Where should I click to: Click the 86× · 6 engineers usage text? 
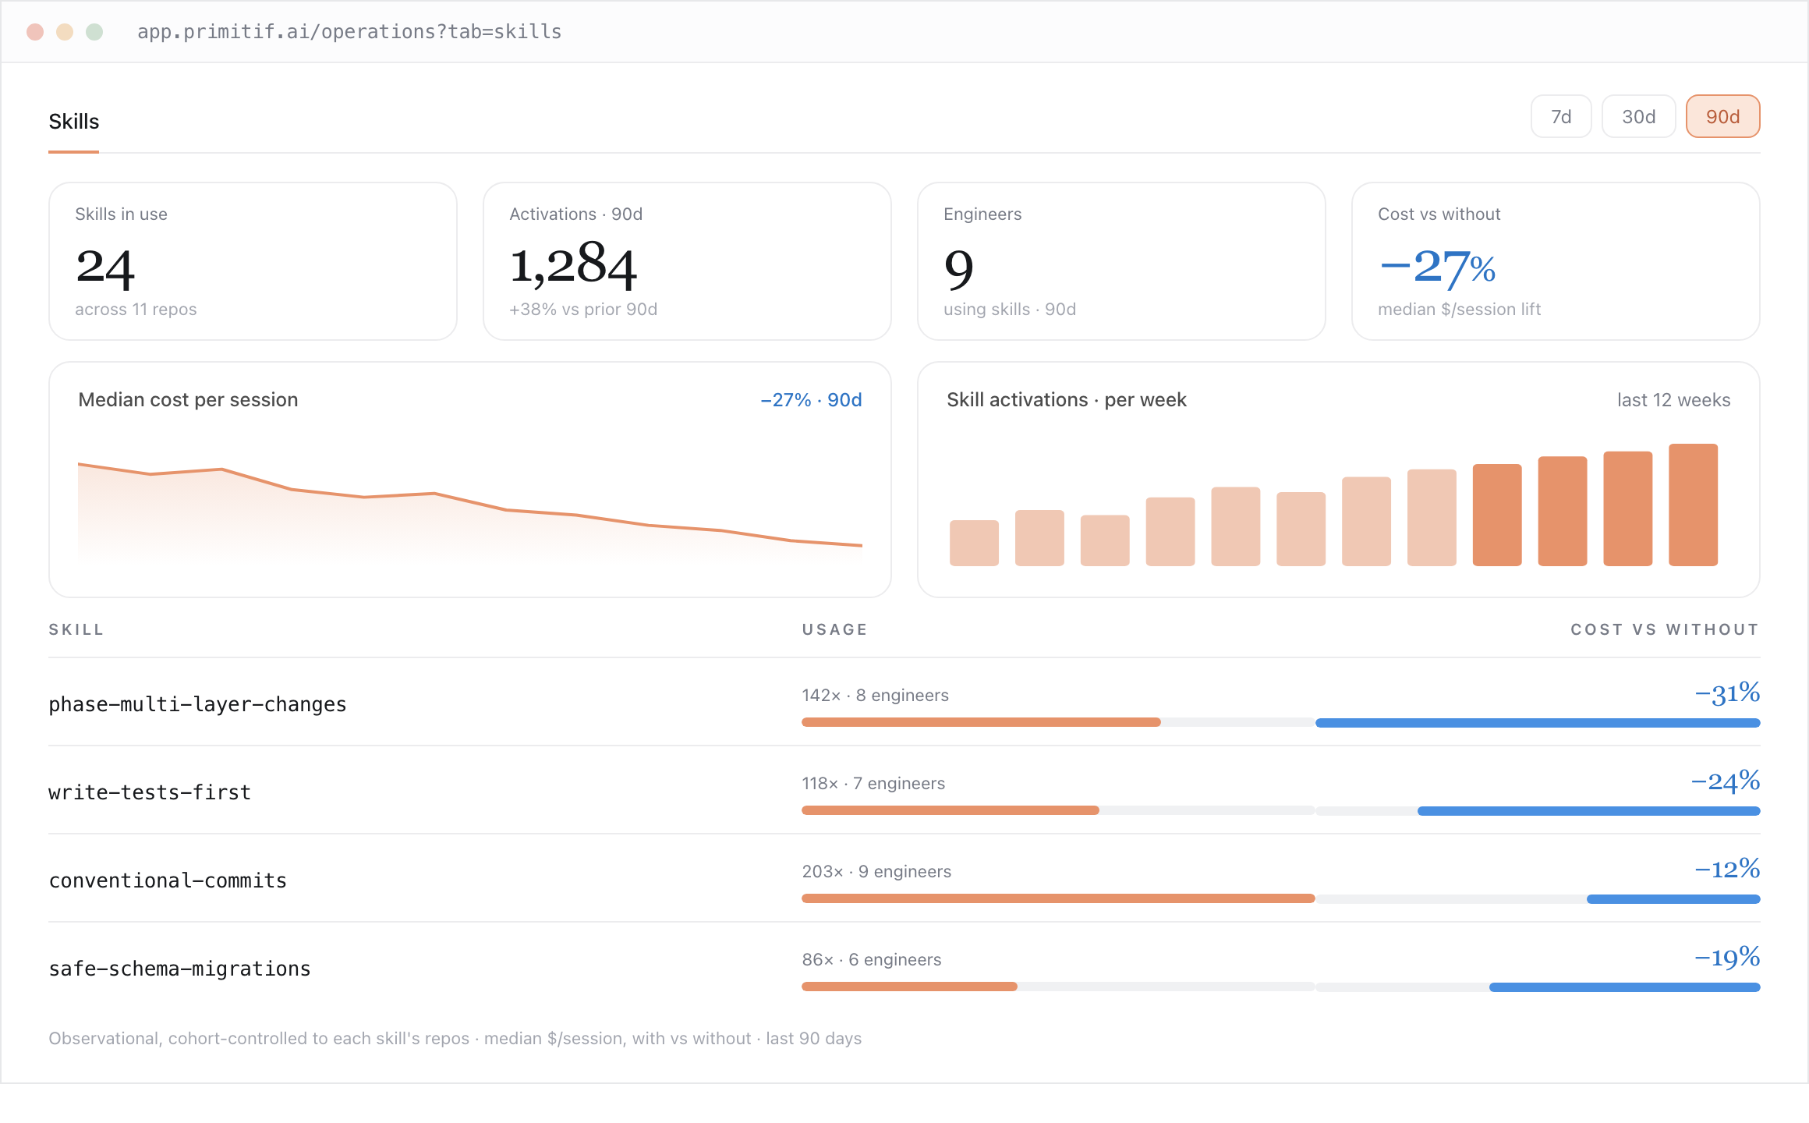point(872,959)
